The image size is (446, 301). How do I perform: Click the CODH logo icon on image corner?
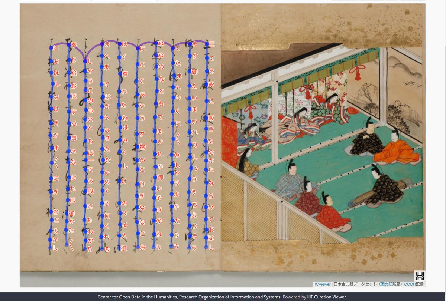pos(420,276)
